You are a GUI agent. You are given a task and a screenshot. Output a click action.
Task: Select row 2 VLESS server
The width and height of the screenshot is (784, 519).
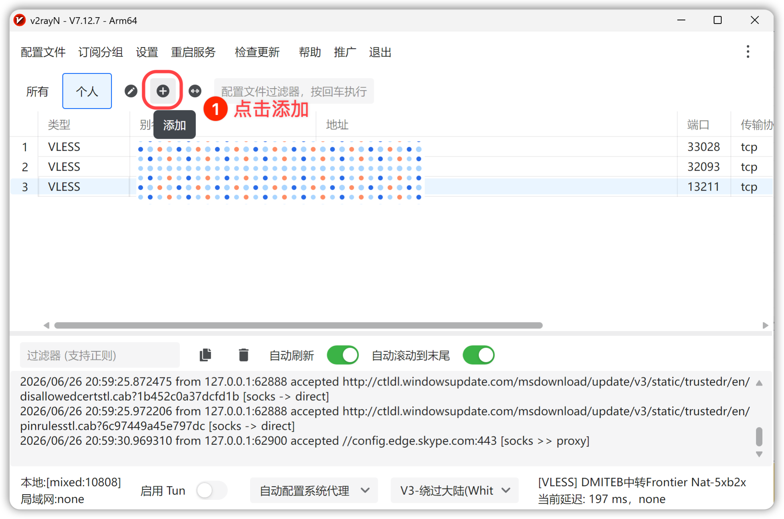pos(391,167)
